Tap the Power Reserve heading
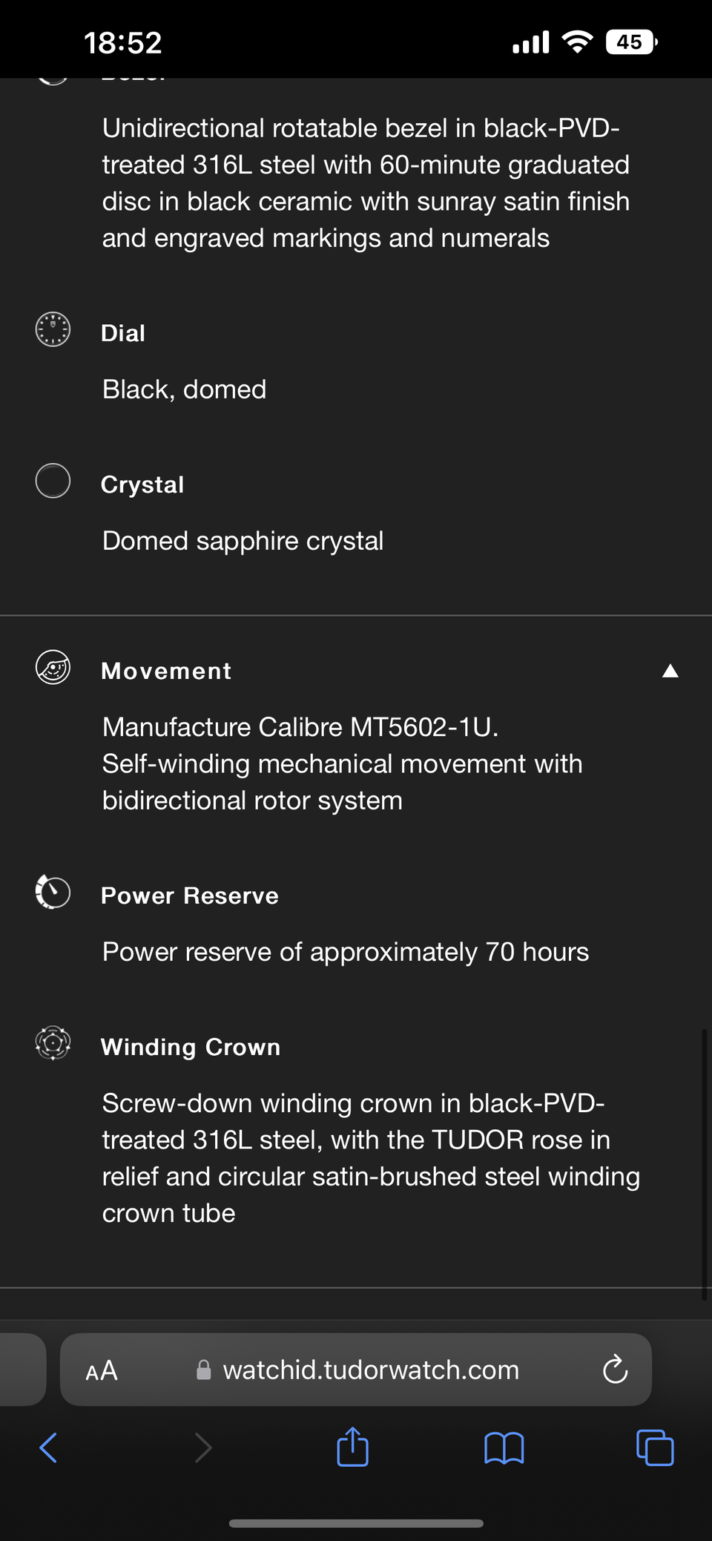This screenshot has width=712, height=1541. 189,896
